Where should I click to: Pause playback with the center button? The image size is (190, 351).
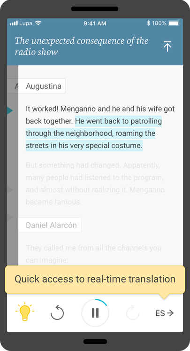(95, 313)
